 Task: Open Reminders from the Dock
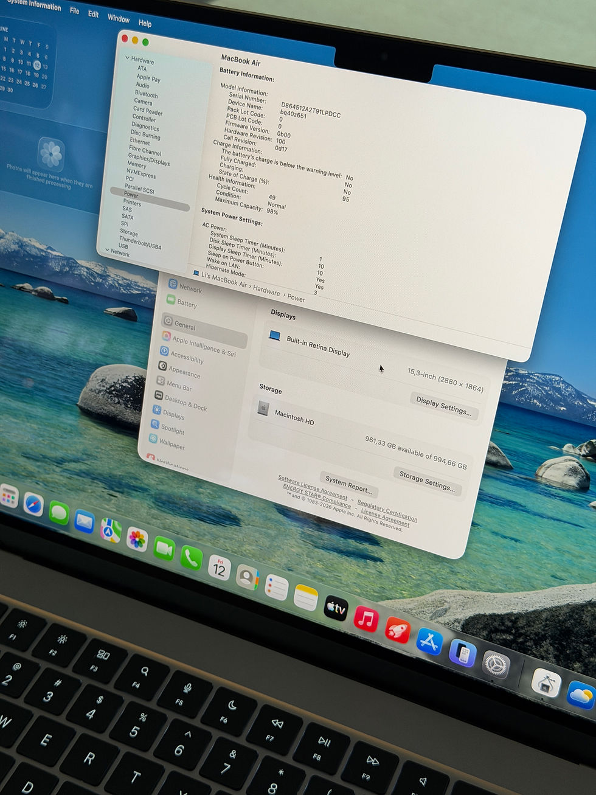tap(276, 588)
